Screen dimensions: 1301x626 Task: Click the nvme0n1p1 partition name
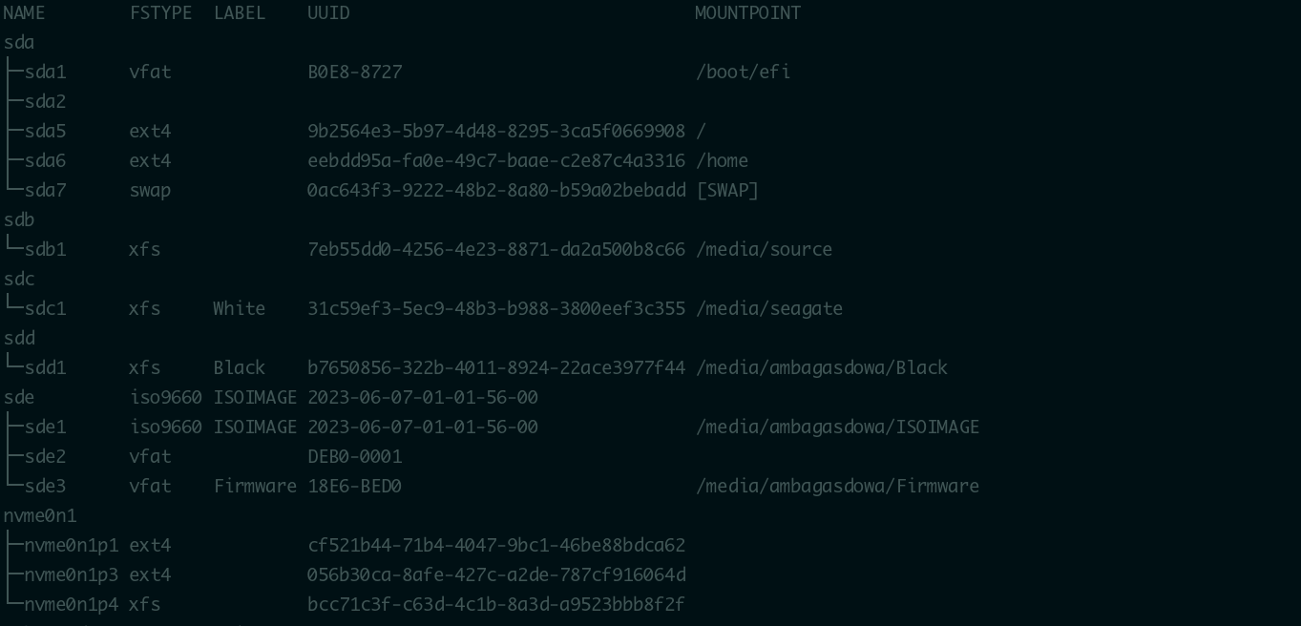(72, 545)
